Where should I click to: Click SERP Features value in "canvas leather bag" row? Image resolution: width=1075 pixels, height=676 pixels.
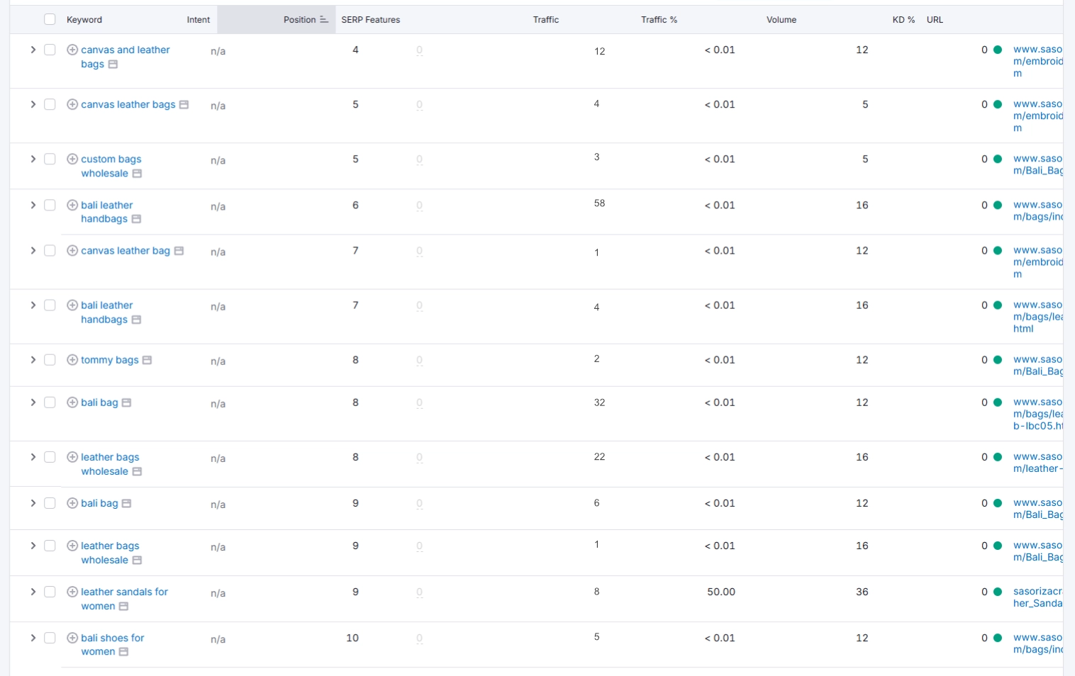coord(419,251)
